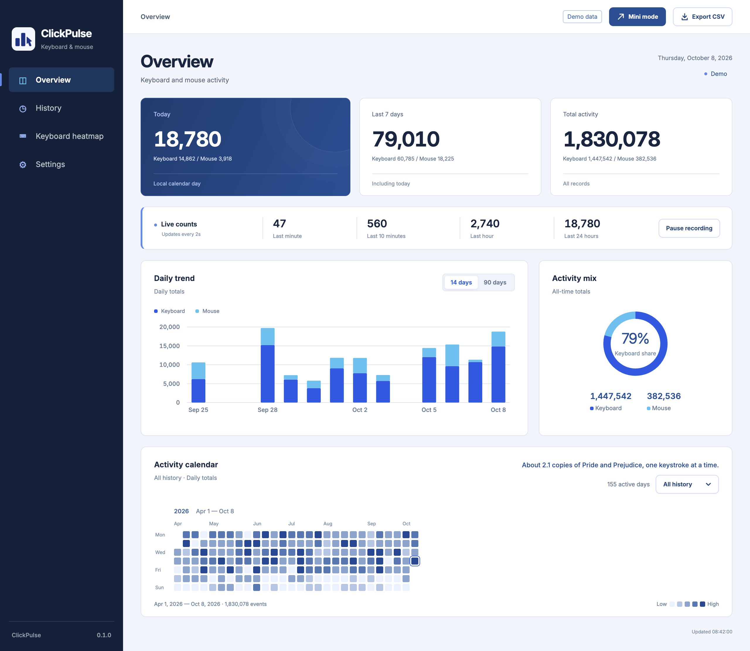Click the ClickPulse logo icon
750x651 pixels.
(23, 39)
